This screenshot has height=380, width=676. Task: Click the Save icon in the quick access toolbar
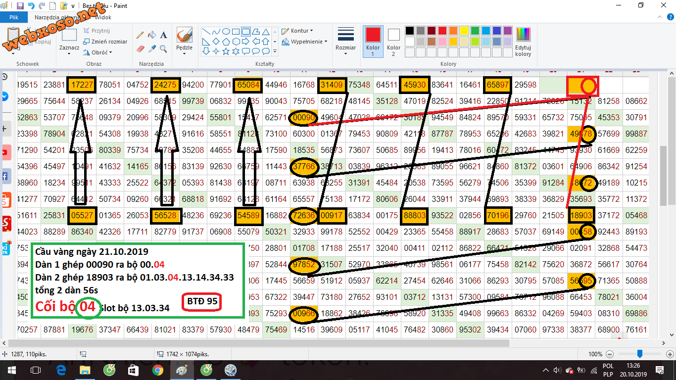tap(20, 6)
